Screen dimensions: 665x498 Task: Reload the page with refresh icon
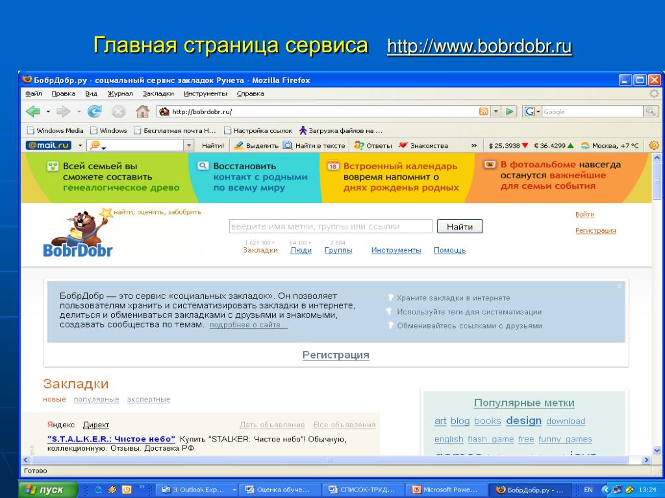coord(95,112)
